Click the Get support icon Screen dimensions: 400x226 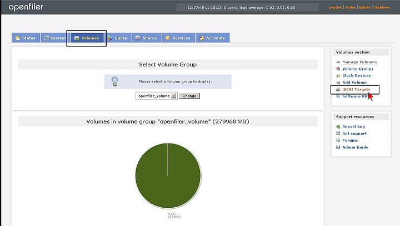(x=338, y=133)
